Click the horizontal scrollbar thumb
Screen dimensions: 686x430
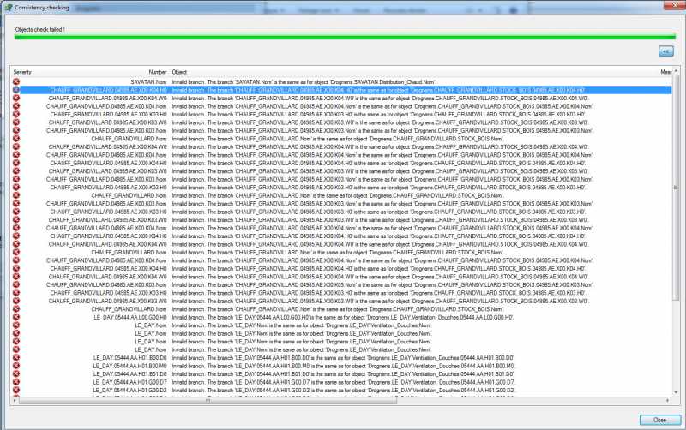pos(208,400)
